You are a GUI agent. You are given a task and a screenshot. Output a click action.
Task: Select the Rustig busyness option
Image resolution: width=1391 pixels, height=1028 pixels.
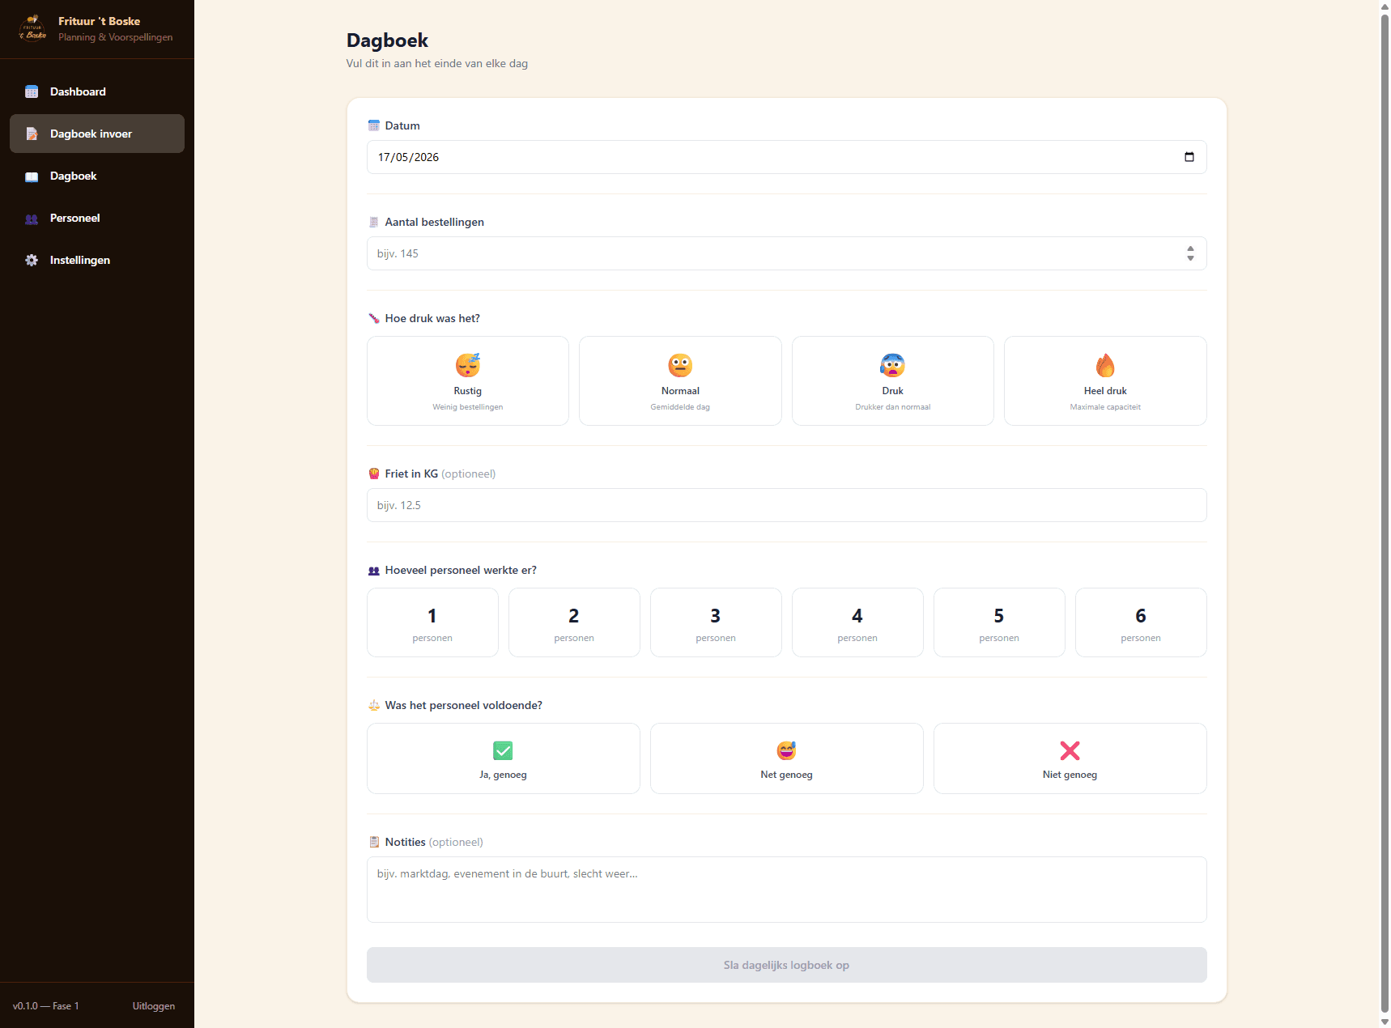468,380
